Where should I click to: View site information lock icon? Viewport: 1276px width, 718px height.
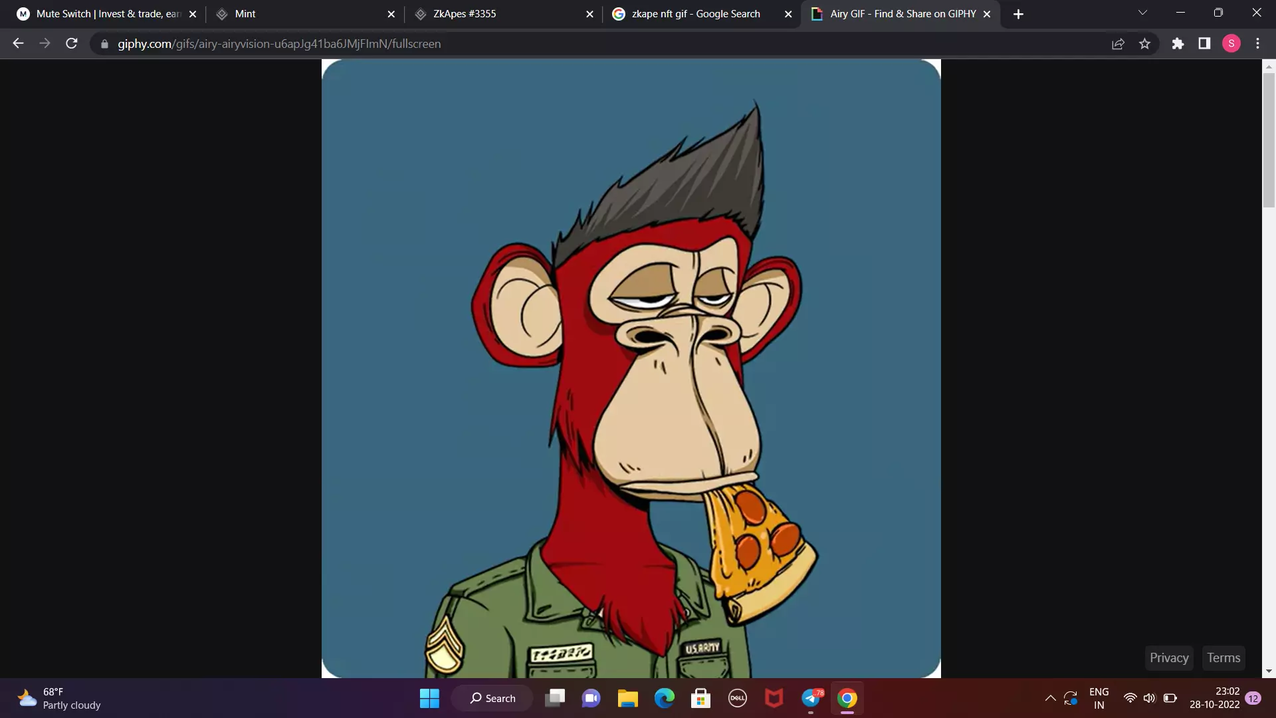104,44
